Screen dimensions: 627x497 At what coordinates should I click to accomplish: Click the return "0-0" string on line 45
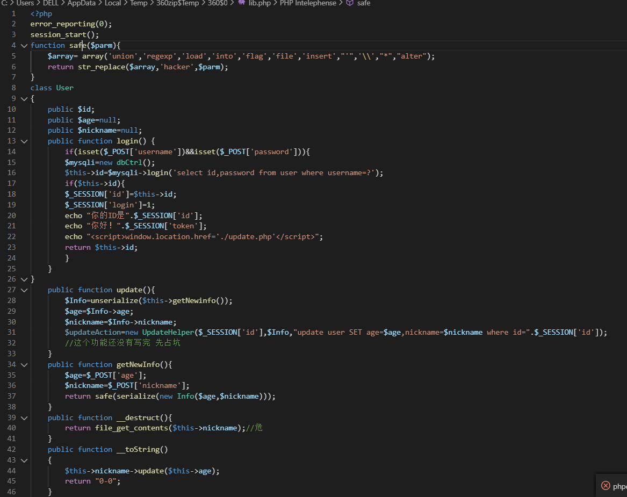pyautogui.click(x=105, y=481)
